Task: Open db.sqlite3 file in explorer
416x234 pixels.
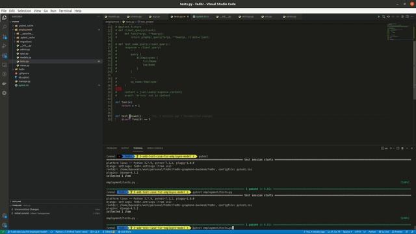Action: click(x=24, y=77)
